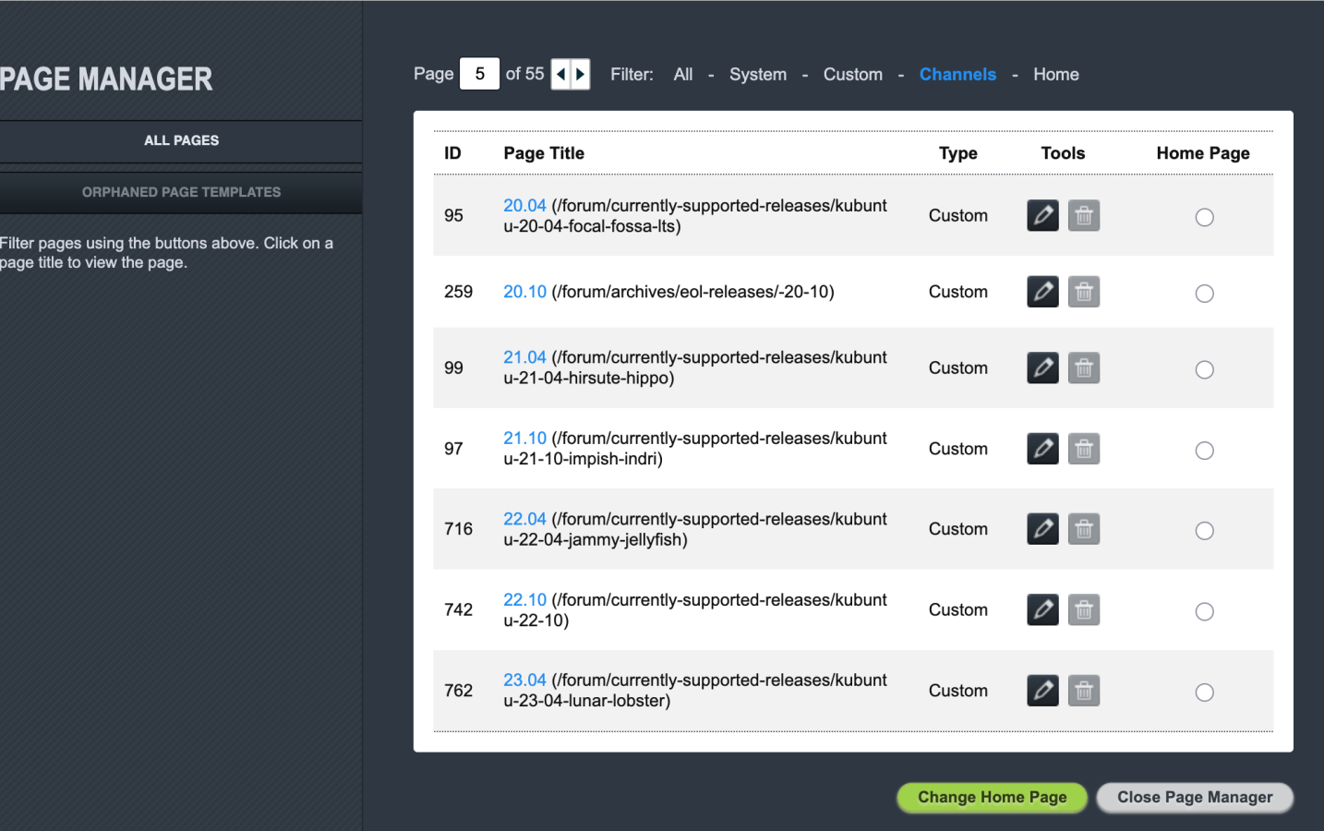Edit page 21.10 with the pencil icon
The height and width of the screenshot is (831, 1324).
[x=1042, y=449]
